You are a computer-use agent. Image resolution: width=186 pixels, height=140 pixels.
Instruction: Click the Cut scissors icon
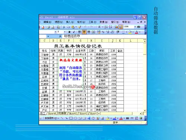coord(64,27)
